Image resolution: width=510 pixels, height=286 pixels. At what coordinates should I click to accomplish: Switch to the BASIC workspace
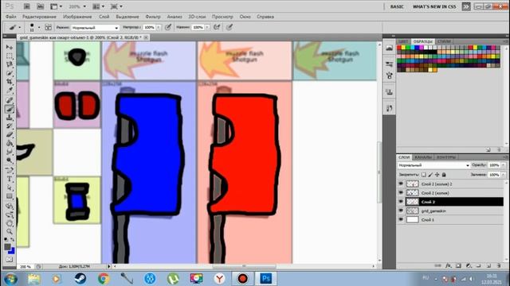click(397, 6)
